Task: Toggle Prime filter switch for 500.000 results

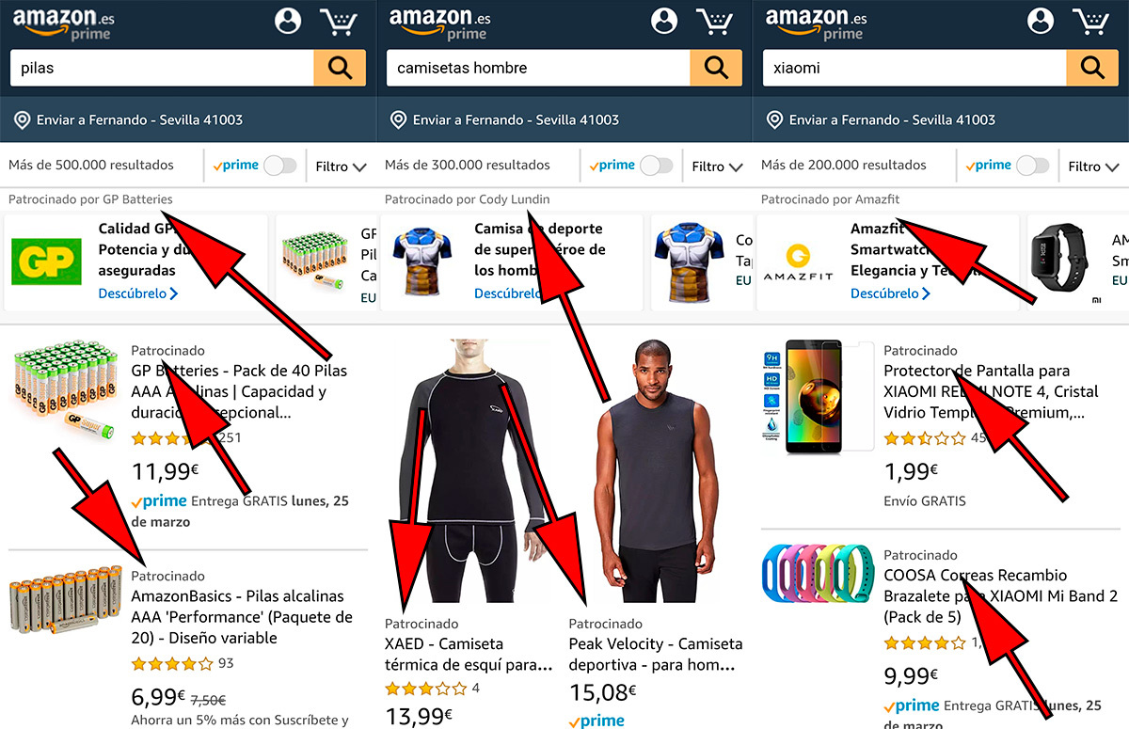Action: [x=279, y=166]
